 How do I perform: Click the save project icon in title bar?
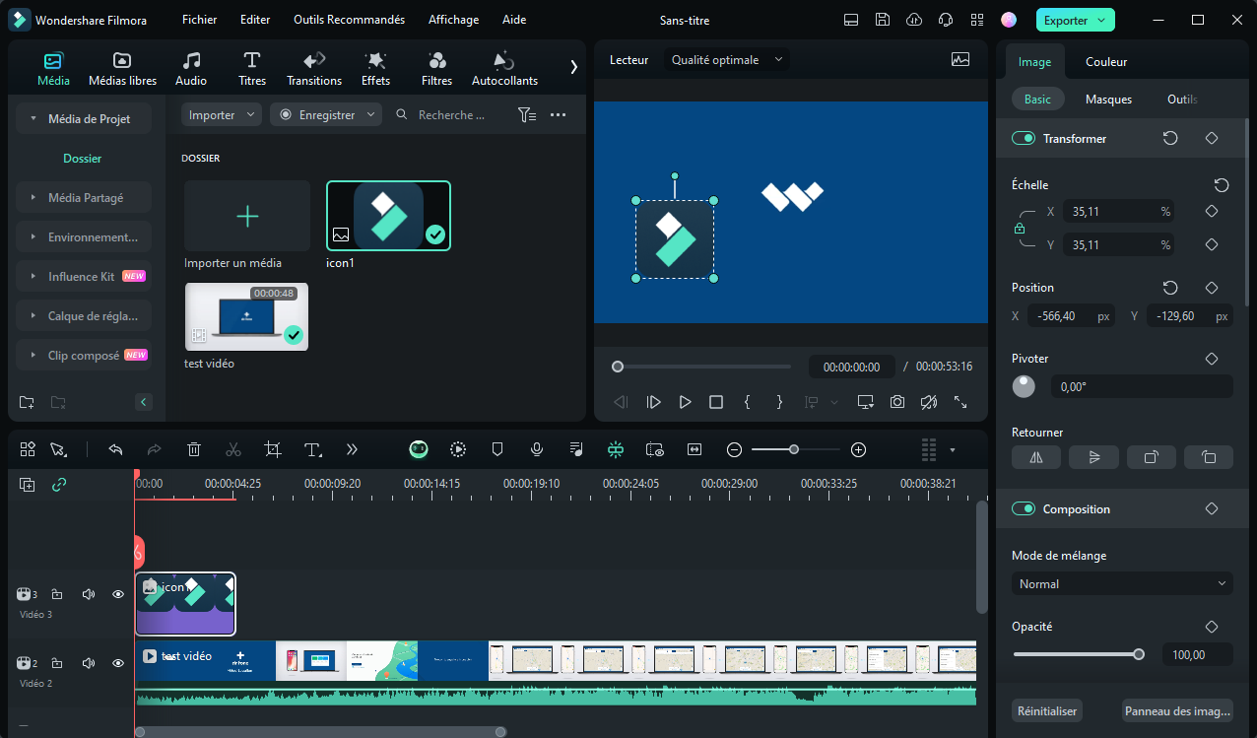(x=883, y=20)
